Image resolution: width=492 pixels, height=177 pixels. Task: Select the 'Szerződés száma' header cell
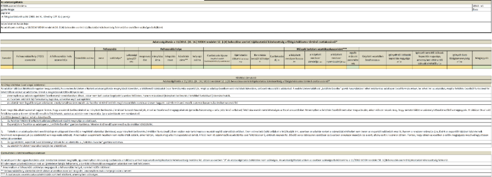pos(84,57)
